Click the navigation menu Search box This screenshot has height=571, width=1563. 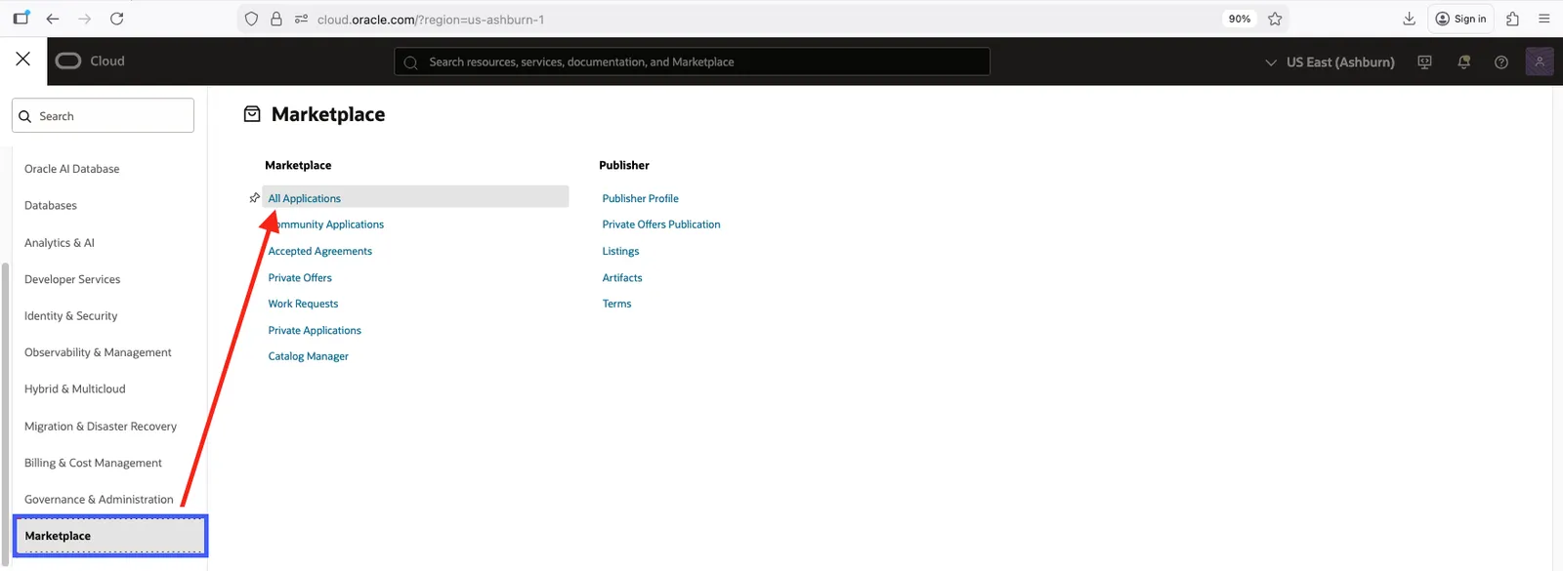point(103,115)
